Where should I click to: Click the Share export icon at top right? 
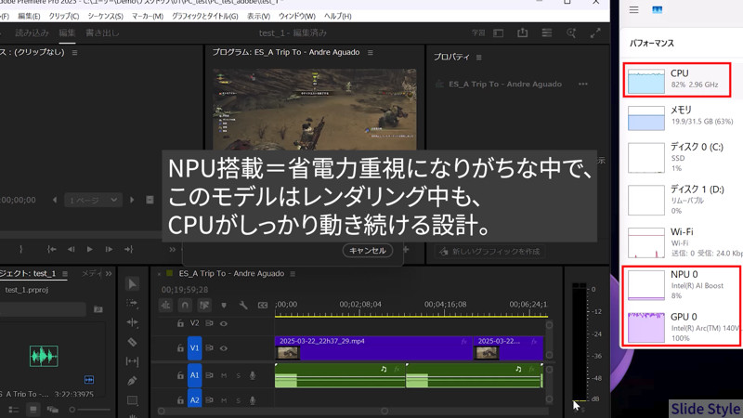(523, 33)
